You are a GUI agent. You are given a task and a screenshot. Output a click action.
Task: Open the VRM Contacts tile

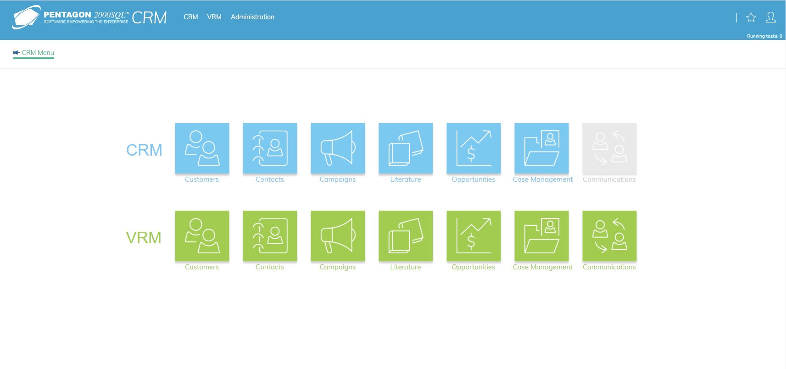click(270, 236)
